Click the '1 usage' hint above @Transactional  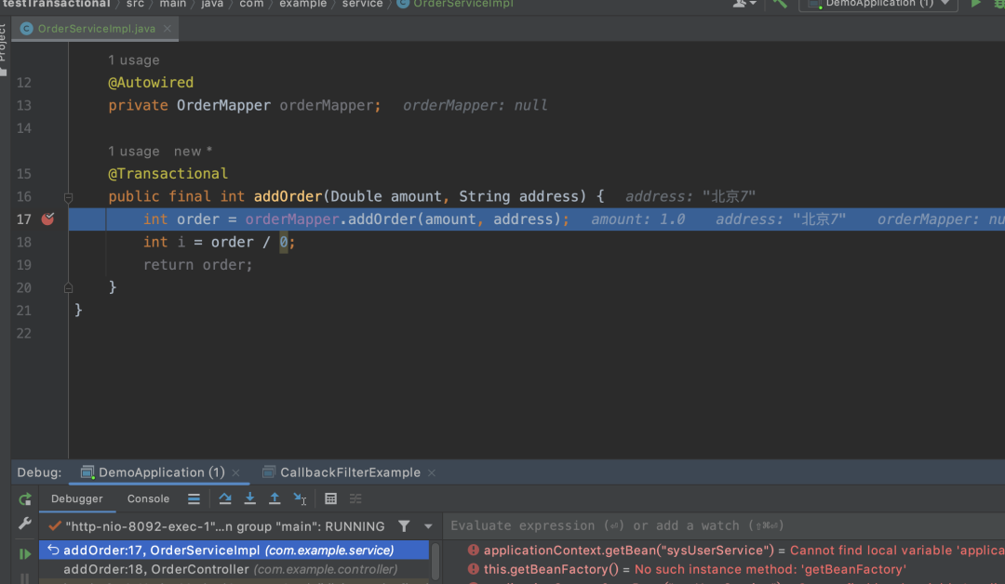click(x=133, y=152)
